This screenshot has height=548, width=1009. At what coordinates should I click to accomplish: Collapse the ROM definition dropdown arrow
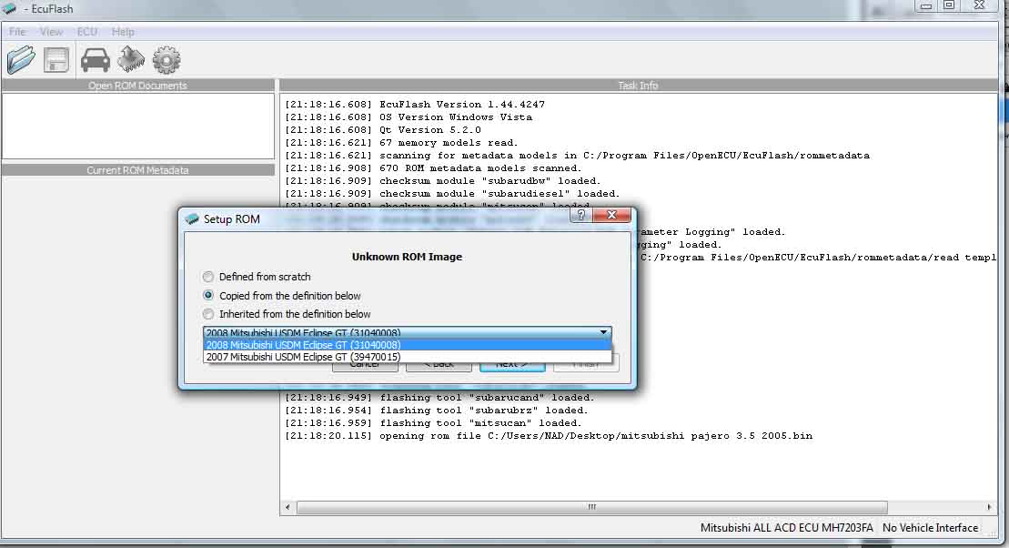[603, 332]
